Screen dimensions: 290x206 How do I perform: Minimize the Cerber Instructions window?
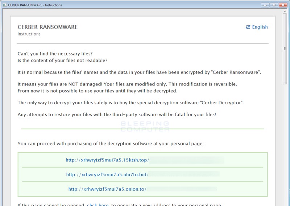pos(265,5)
